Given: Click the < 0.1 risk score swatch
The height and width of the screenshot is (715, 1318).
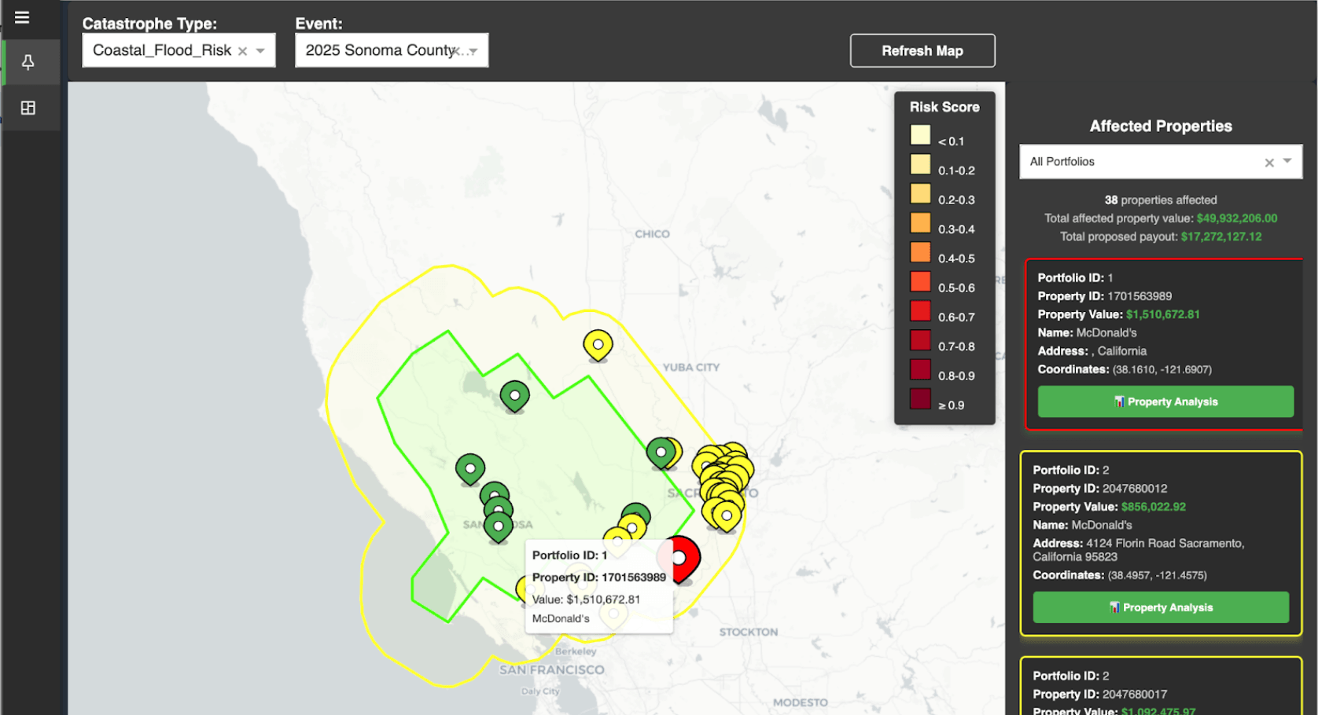Looking at the screenshot, I should click(920, 135).
